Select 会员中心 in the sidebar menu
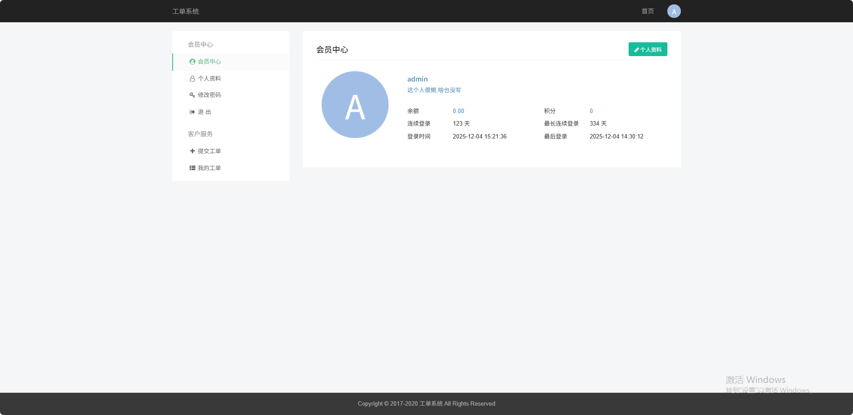This screenshot has height=415, width=853. 209,62
